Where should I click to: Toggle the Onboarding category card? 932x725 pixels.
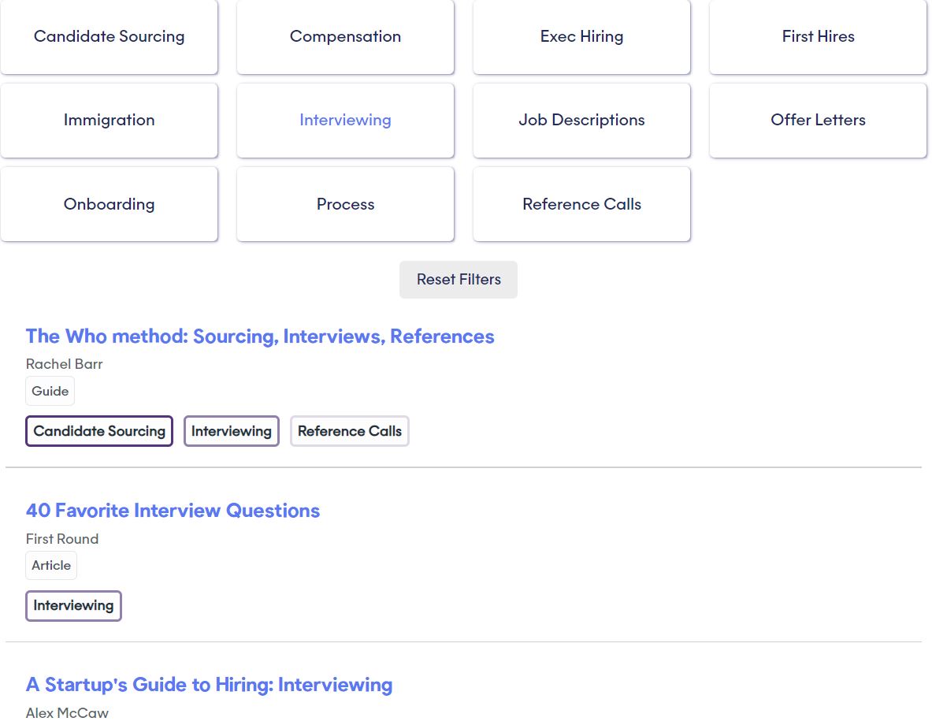[x=109, y=204]
